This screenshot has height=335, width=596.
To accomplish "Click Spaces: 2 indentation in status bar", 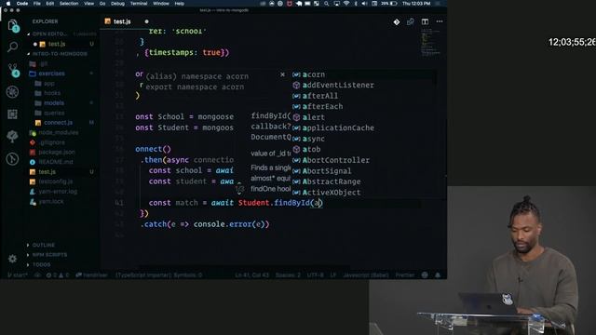I will [x=288, y=275].
